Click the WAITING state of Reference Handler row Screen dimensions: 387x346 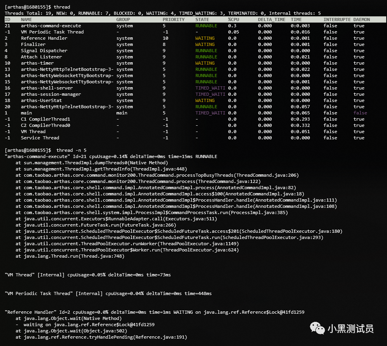tap(205, 38)
